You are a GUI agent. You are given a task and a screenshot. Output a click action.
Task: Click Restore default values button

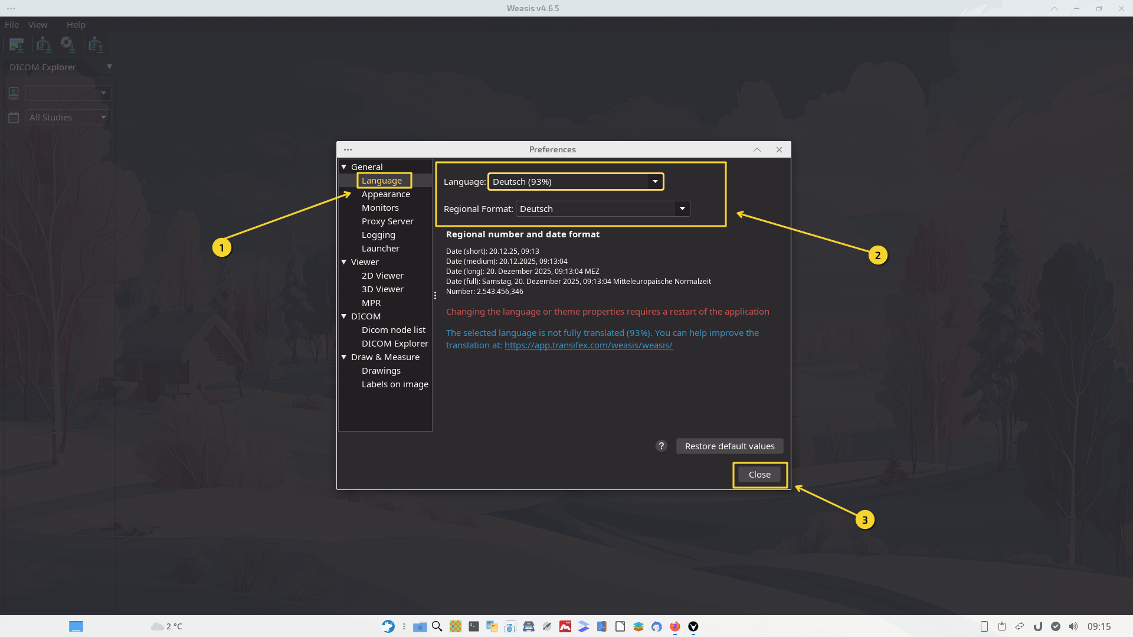pos(729,446)
